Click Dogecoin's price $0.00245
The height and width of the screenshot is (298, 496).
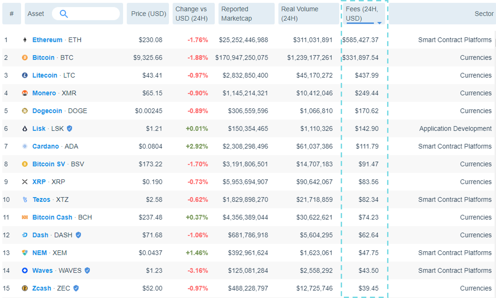pyautogui.click(x=149, y=111)
